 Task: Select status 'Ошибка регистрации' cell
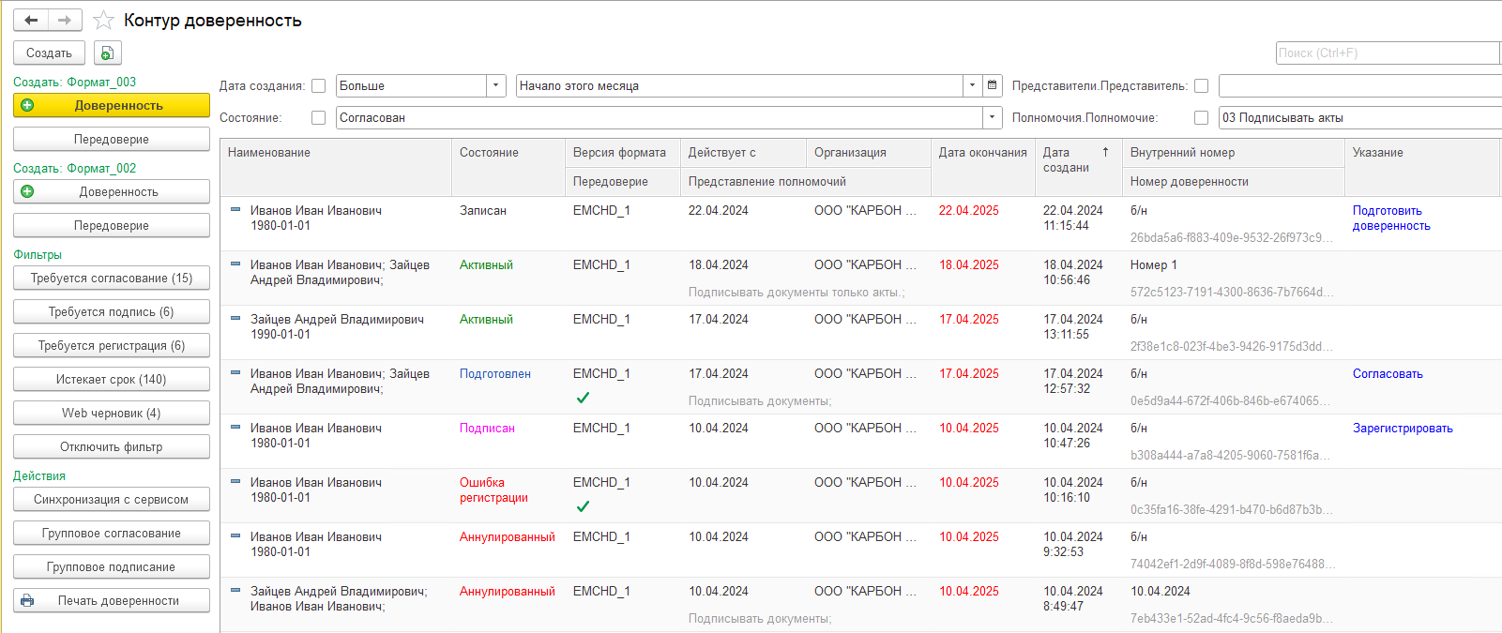tap(493, 490)
